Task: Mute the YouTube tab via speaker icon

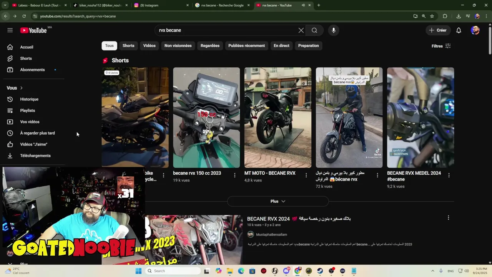Action: tap(303, 5)
